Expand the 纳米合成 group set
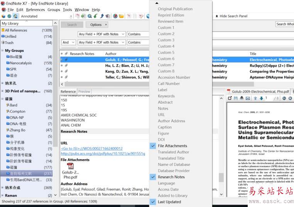 pyautogui.click(x=2, y=187)
